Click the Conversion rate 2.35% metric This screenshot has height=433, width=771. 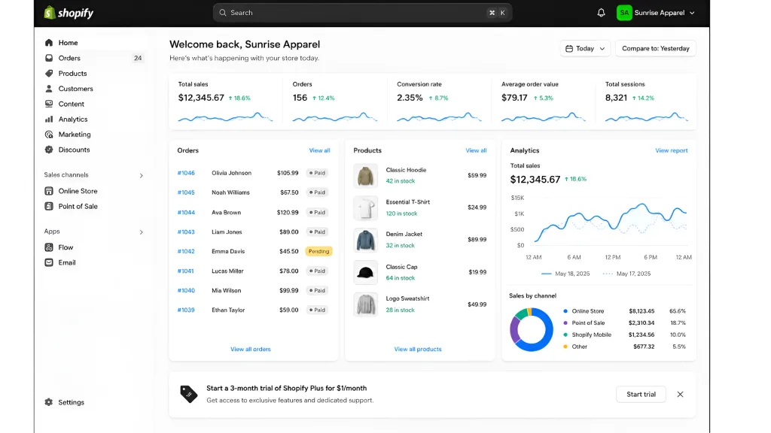(x=439, y=101)
